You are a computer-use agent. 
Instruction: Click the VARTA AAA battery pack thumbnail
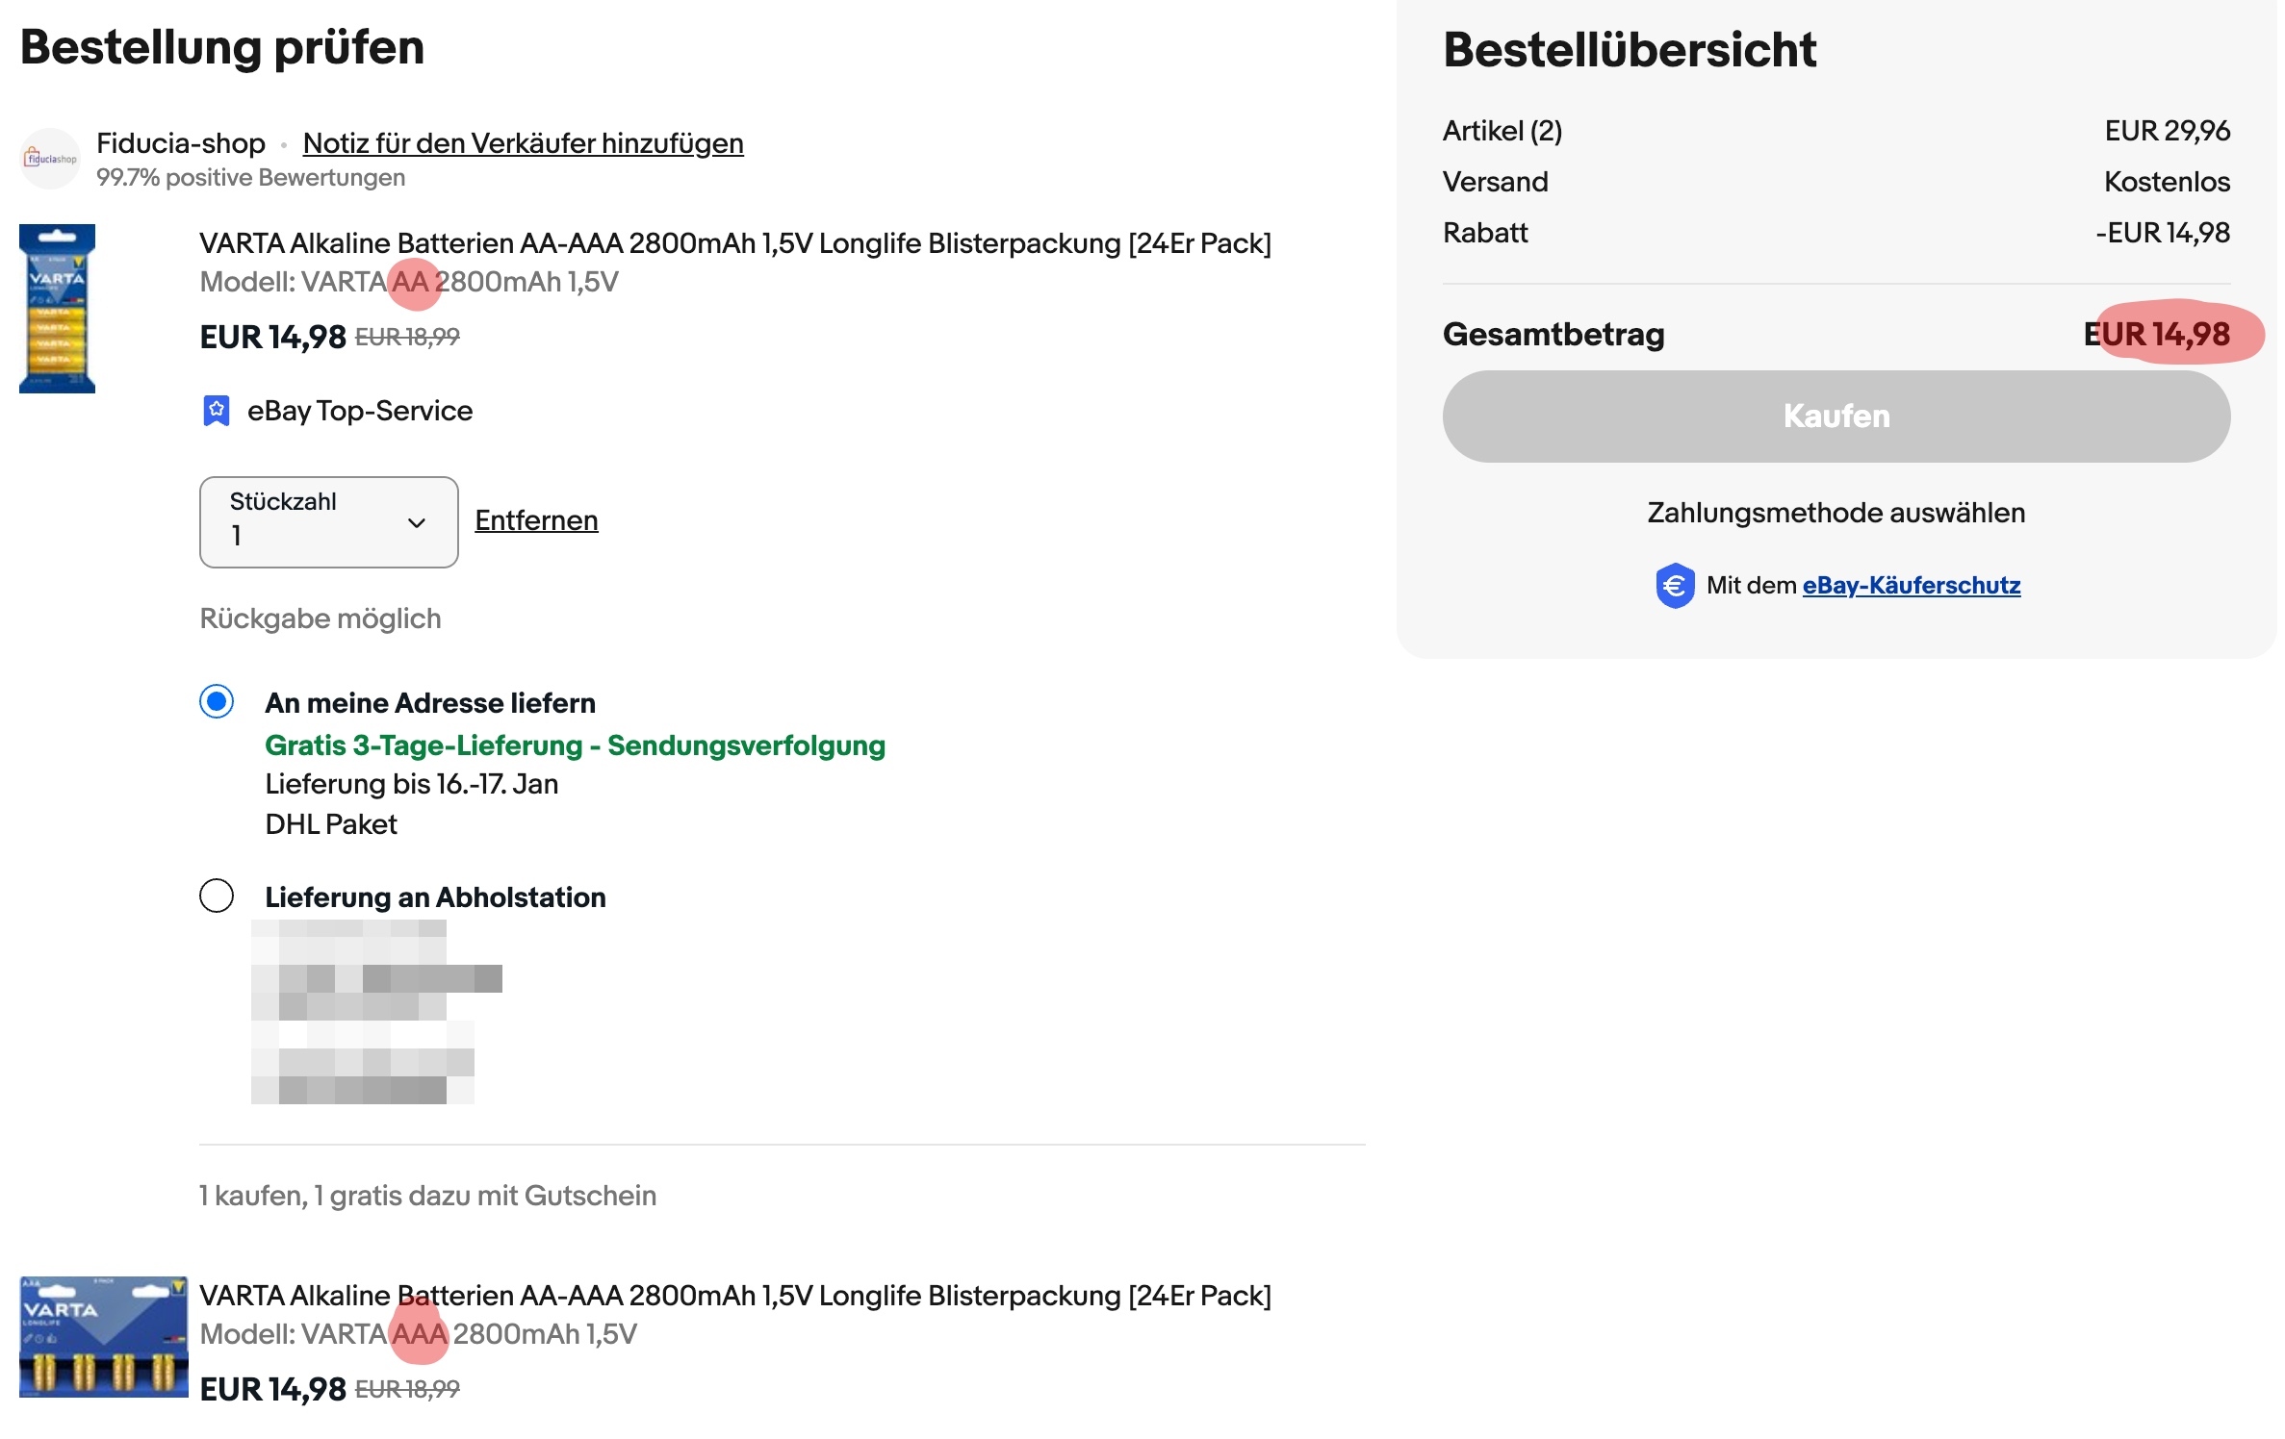[x=103, y=1336]
